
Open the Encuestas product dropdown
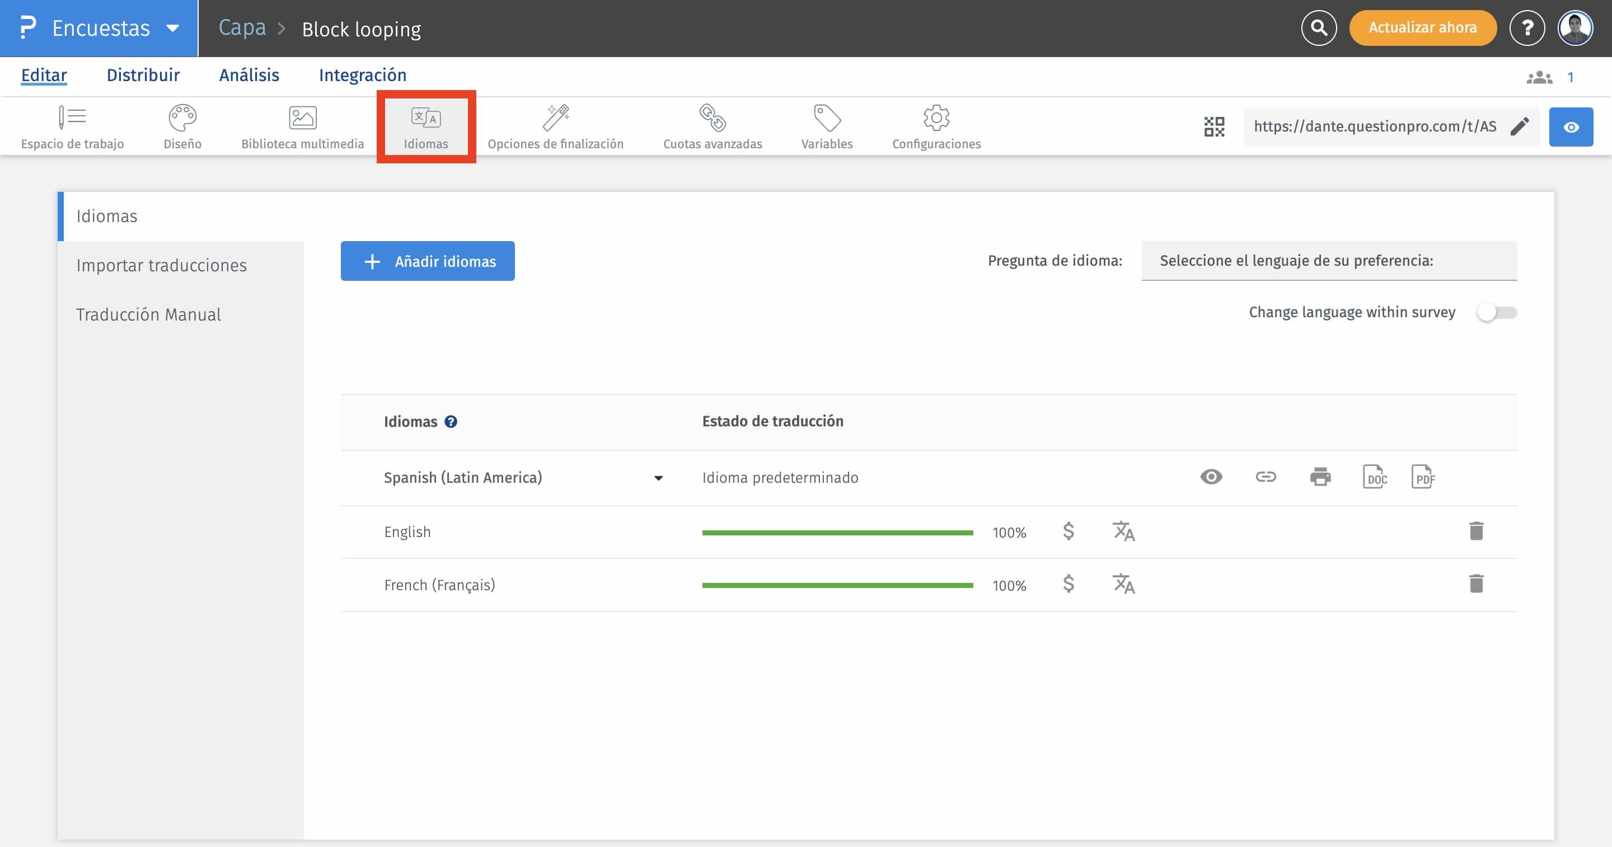[173, 28]
